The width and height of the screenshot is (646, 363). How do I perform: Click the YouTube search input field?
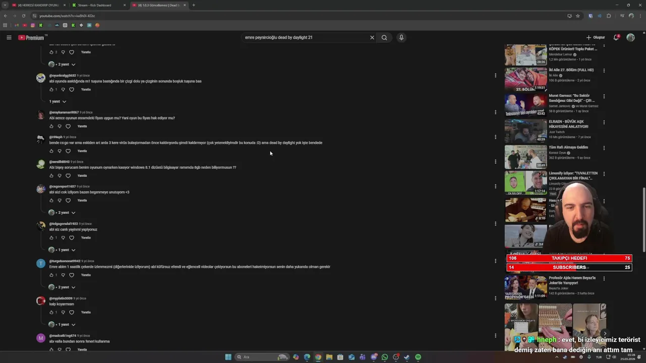click(x=305, y=37)
